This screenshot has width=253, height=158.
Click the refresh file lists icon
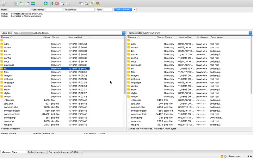click(46, 3)
